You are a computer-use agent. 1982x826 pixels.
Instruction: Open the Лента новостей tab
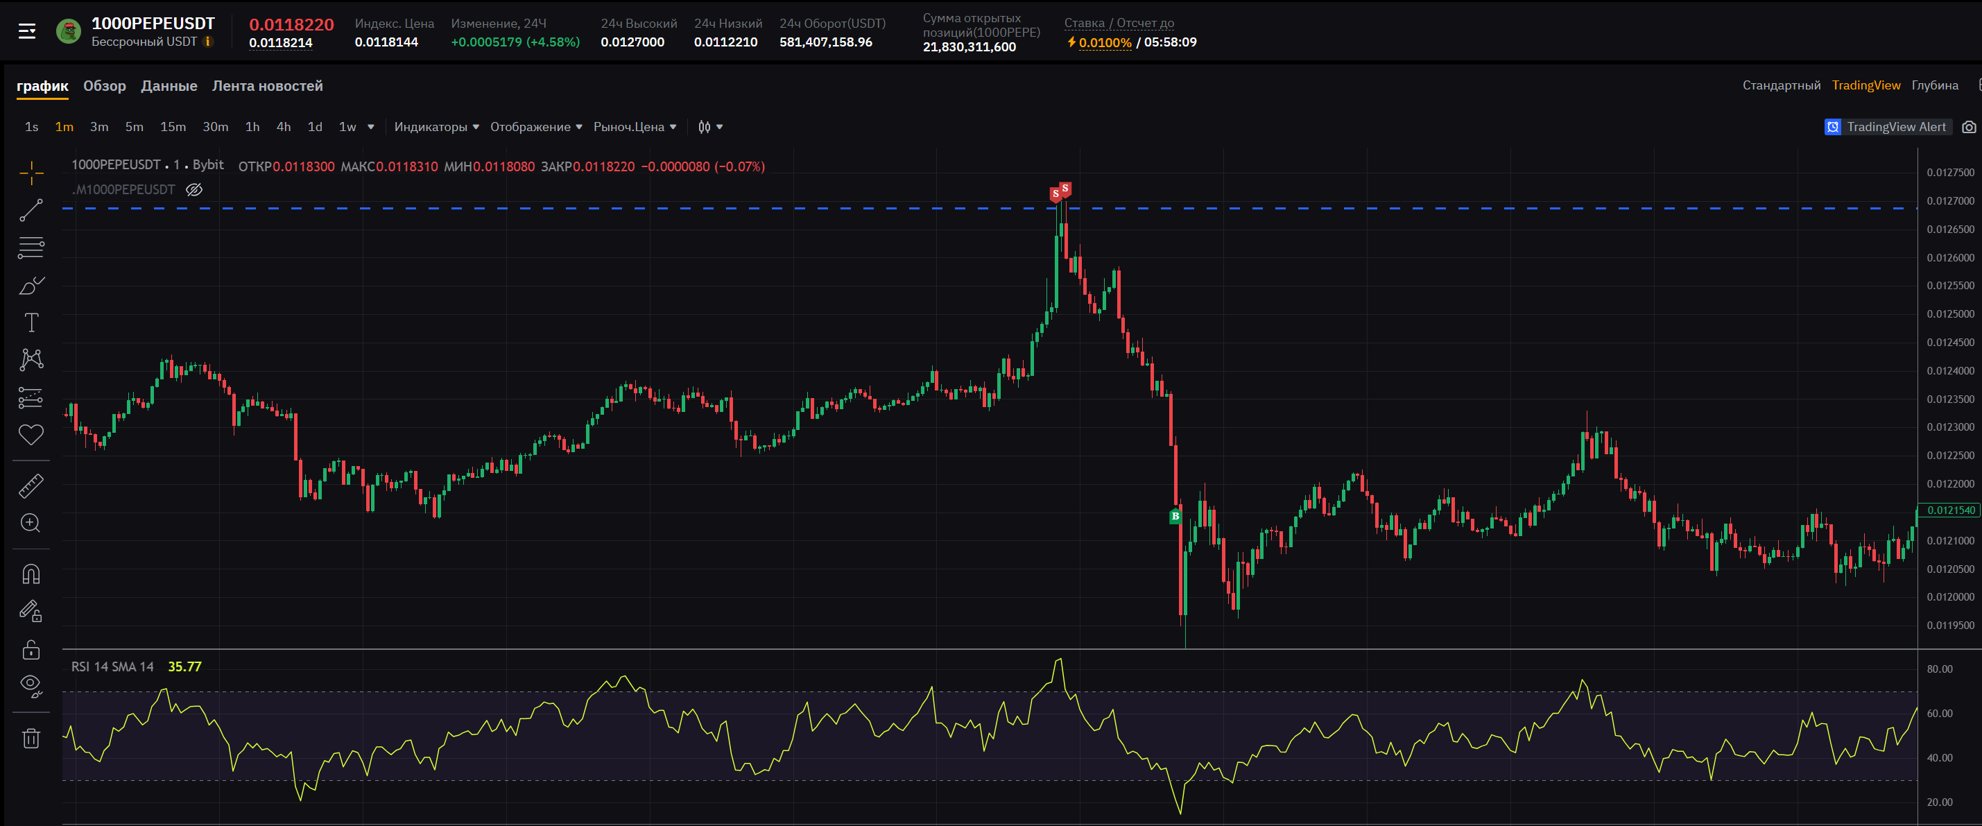pos(267,86)
